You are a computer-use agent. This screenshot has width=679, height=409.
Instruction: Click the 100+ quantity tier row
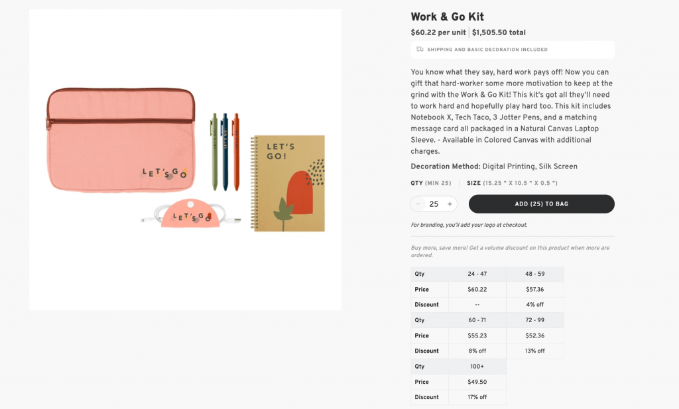coord(478,367)
